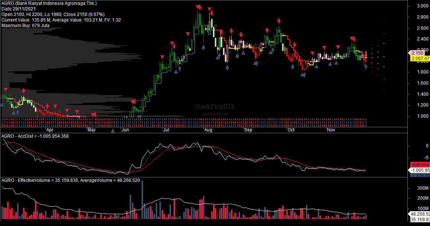Image resolution: width=430 pixels, height=226 pixels.
Task: Select the Aug label on the time axis
Action: click(208, 130)
